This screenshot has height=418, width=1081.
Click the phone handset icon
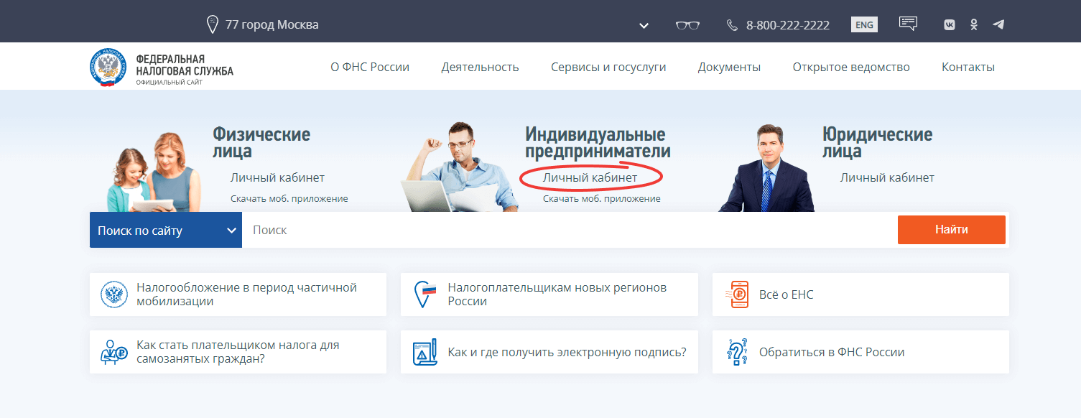click(732, 25)
